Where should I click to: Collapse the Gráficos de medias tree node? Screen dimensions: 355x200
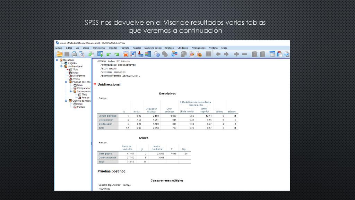[x=66, y=101]
